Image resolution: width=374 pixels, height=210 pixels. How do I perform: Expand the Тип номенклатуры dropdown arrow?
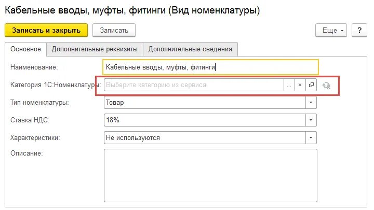click(311, 102)
